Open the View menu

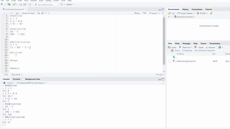(20, 1)
